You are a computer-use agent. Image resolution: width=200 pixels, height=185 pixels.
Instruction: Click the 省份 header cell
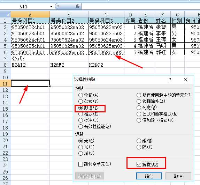(x=146, y=21)
